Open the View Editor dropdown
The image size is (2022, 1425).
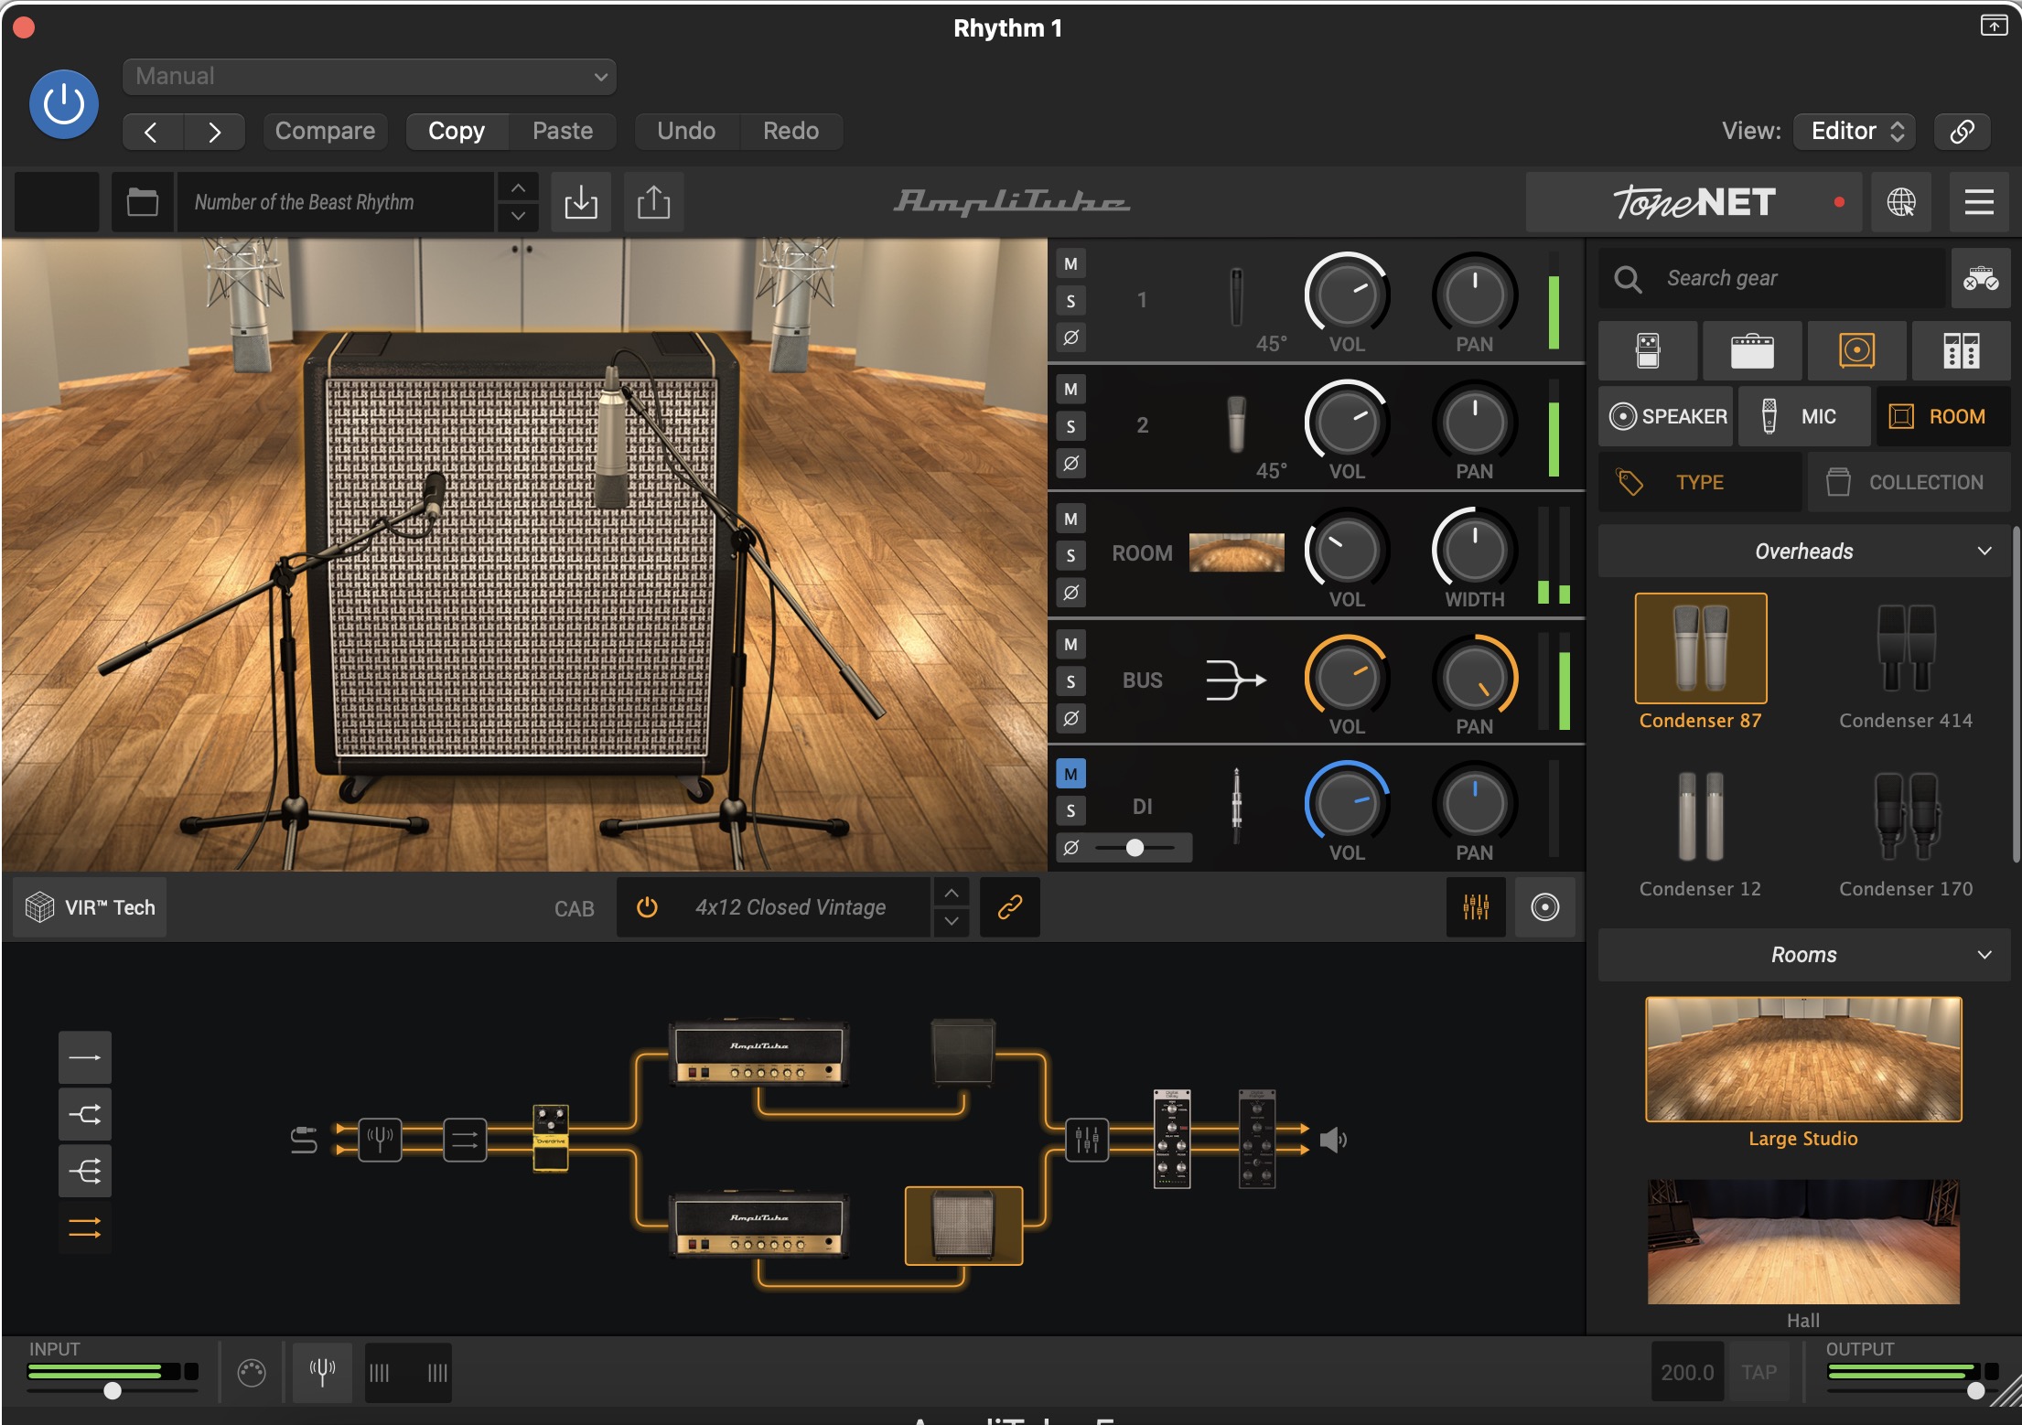point(1855,131)
